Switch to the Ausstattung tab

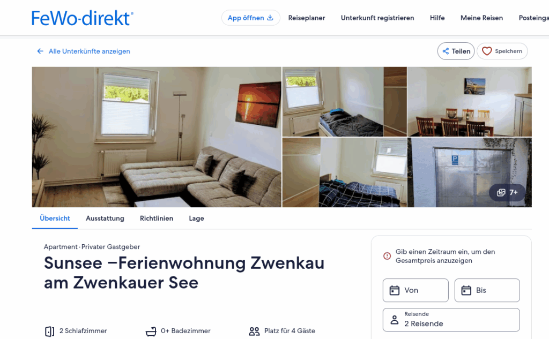pos(105,219)
